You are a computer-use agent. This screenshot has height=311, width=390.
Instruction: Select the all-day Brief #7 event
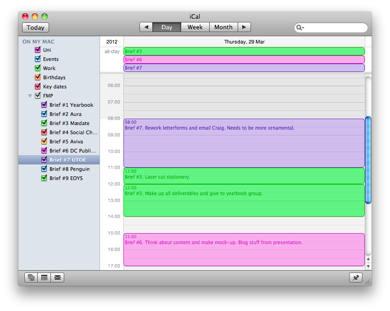click(x=244, y=68)
